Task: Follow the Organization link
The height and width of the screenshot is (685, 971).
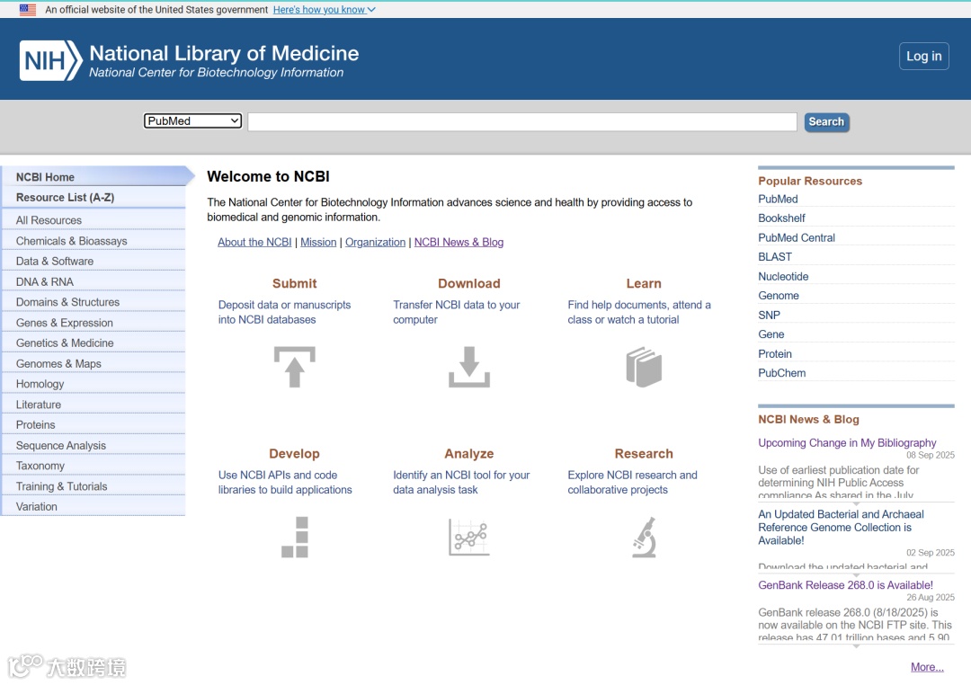Action: point(375,242)
